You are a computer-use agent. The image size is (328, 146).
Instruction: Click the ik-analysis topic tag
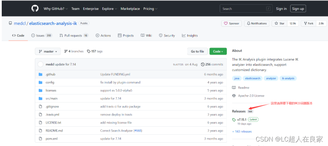(x=288, y=79)
